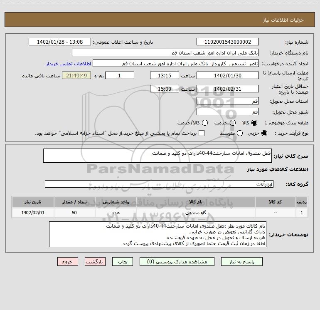320x310 pixels.
Task: Click the need date cell 1402/02/01
Action: click(x=33, y=213)
